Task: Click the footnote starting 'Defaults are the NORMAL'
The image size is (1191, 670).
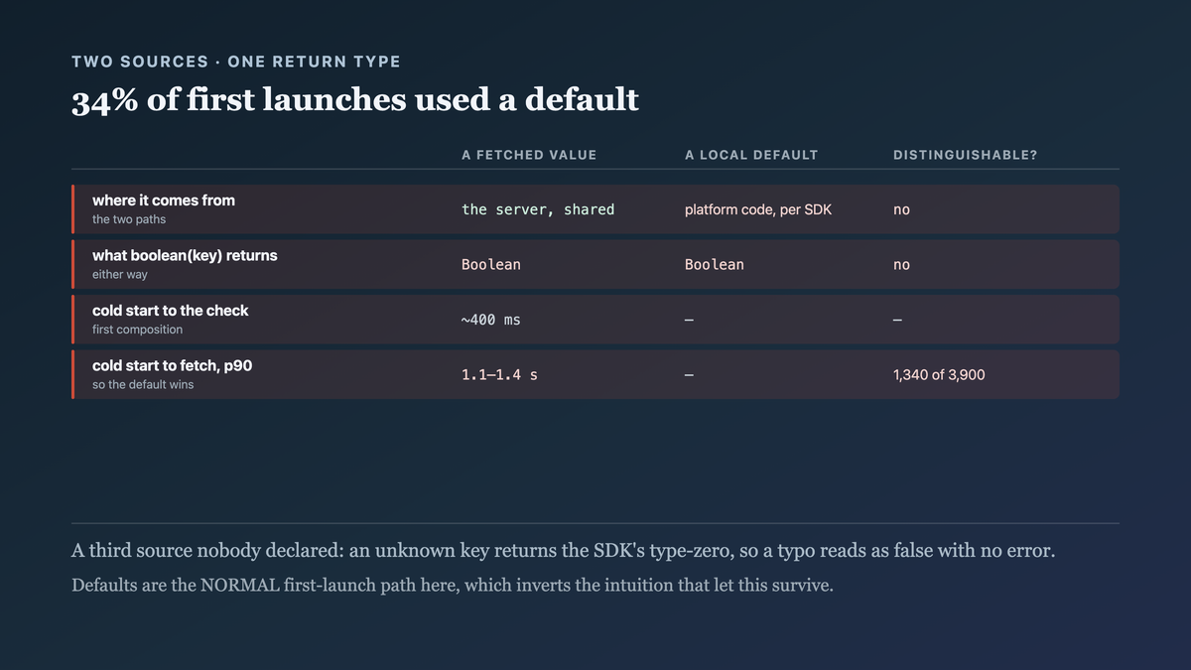Action: click(x=453, y=585)
